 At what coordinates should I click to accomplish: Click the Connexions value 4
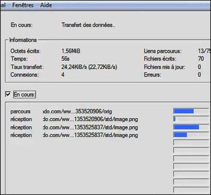pos(63,75)
